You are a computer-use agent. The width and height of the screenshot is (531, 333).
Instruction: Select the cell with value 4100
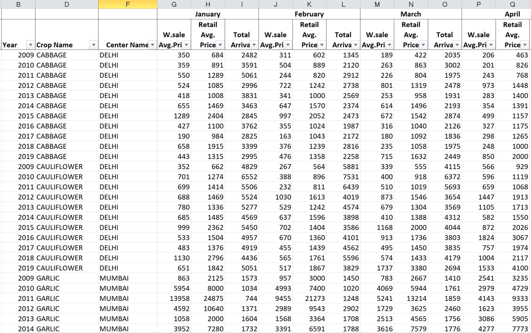click(513, 268)
